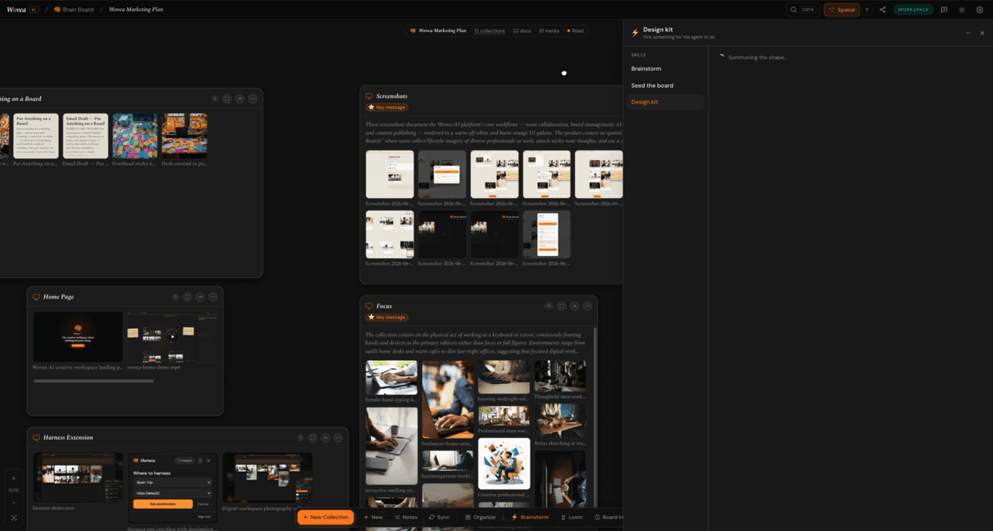Click the '22 docs' count in summary
The height and width of the screenshot is (531, 993).
[x=522, y=31]
